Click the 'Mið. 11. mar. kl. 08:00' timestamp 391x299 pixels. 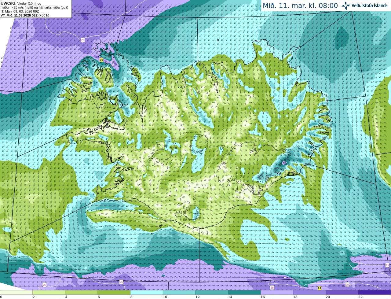click(x=300, y=6)
